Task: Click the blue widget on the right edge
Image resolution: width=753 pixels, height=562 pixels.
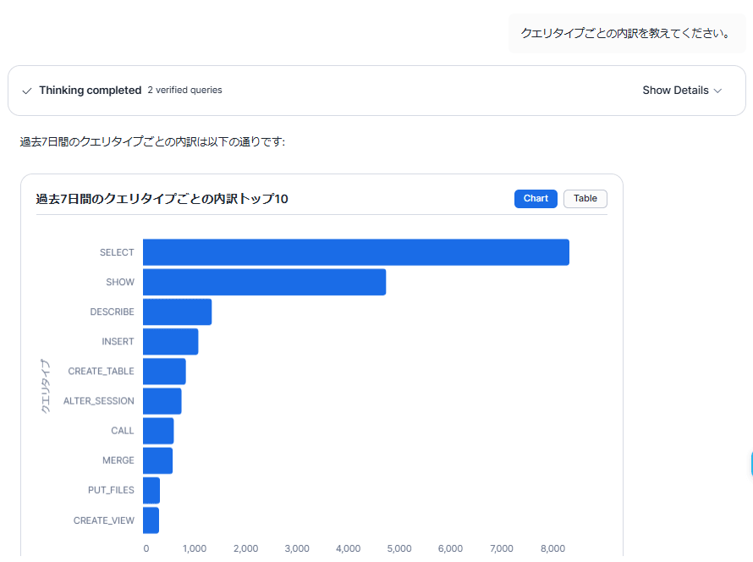Action: tap(750, 463)
